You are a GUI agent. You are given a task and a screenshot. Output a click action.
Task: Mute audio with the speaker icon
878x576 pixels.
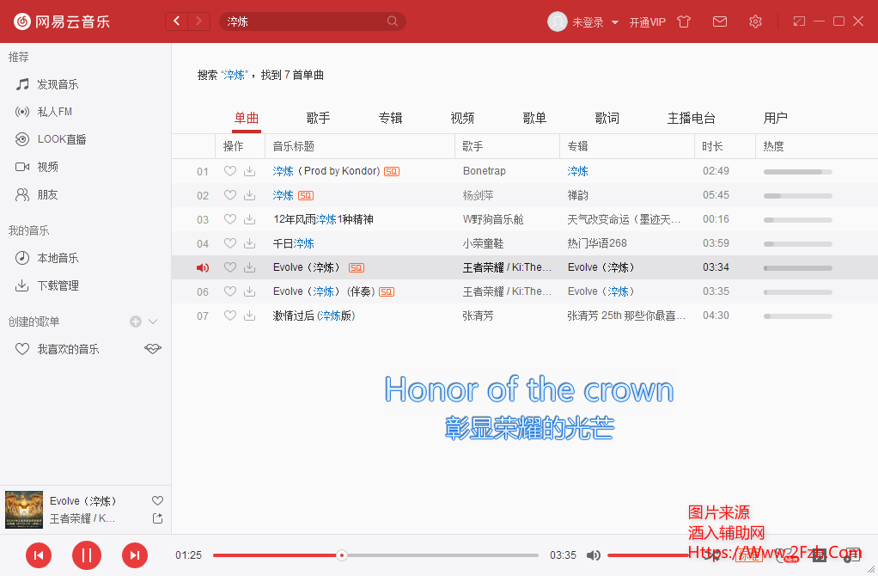593,555
